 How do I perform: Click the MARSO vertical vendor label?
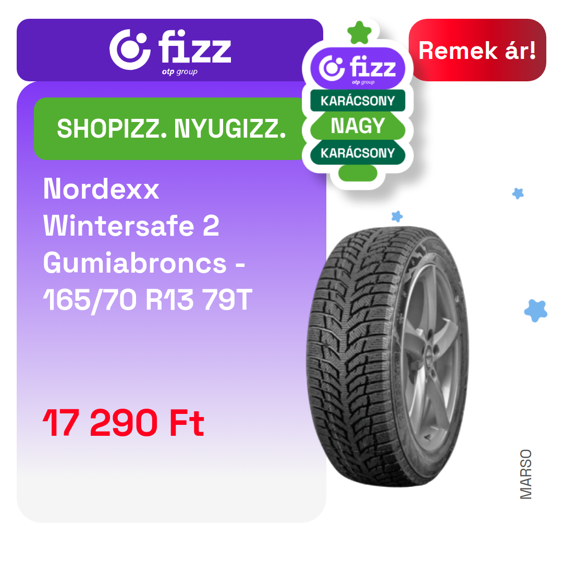click(x=525, y=474)
